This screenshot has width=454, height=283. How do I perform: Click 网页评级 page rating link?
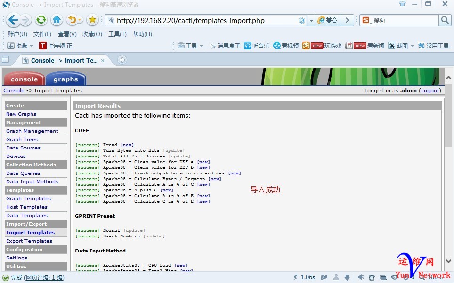point(44,278)
